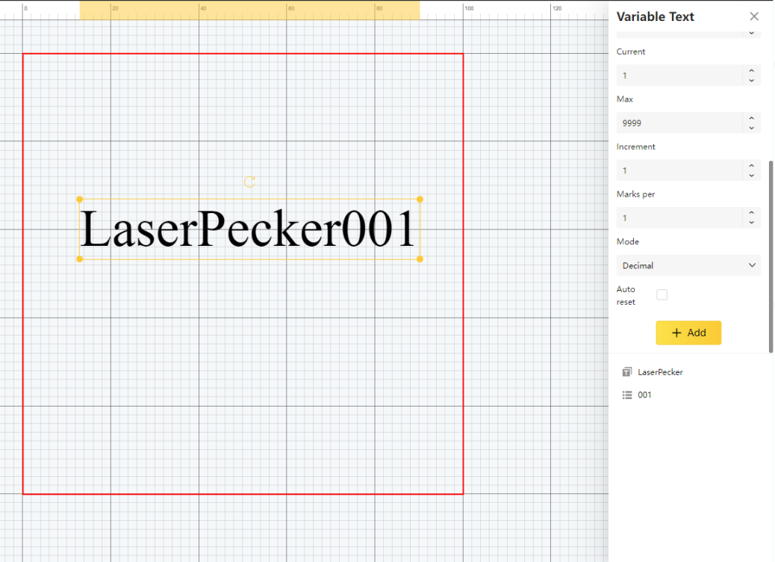The width and height of the screenshot is (775, 562).
Task: Decrease the Current value with down arrow
Action: tap(751, 81)
